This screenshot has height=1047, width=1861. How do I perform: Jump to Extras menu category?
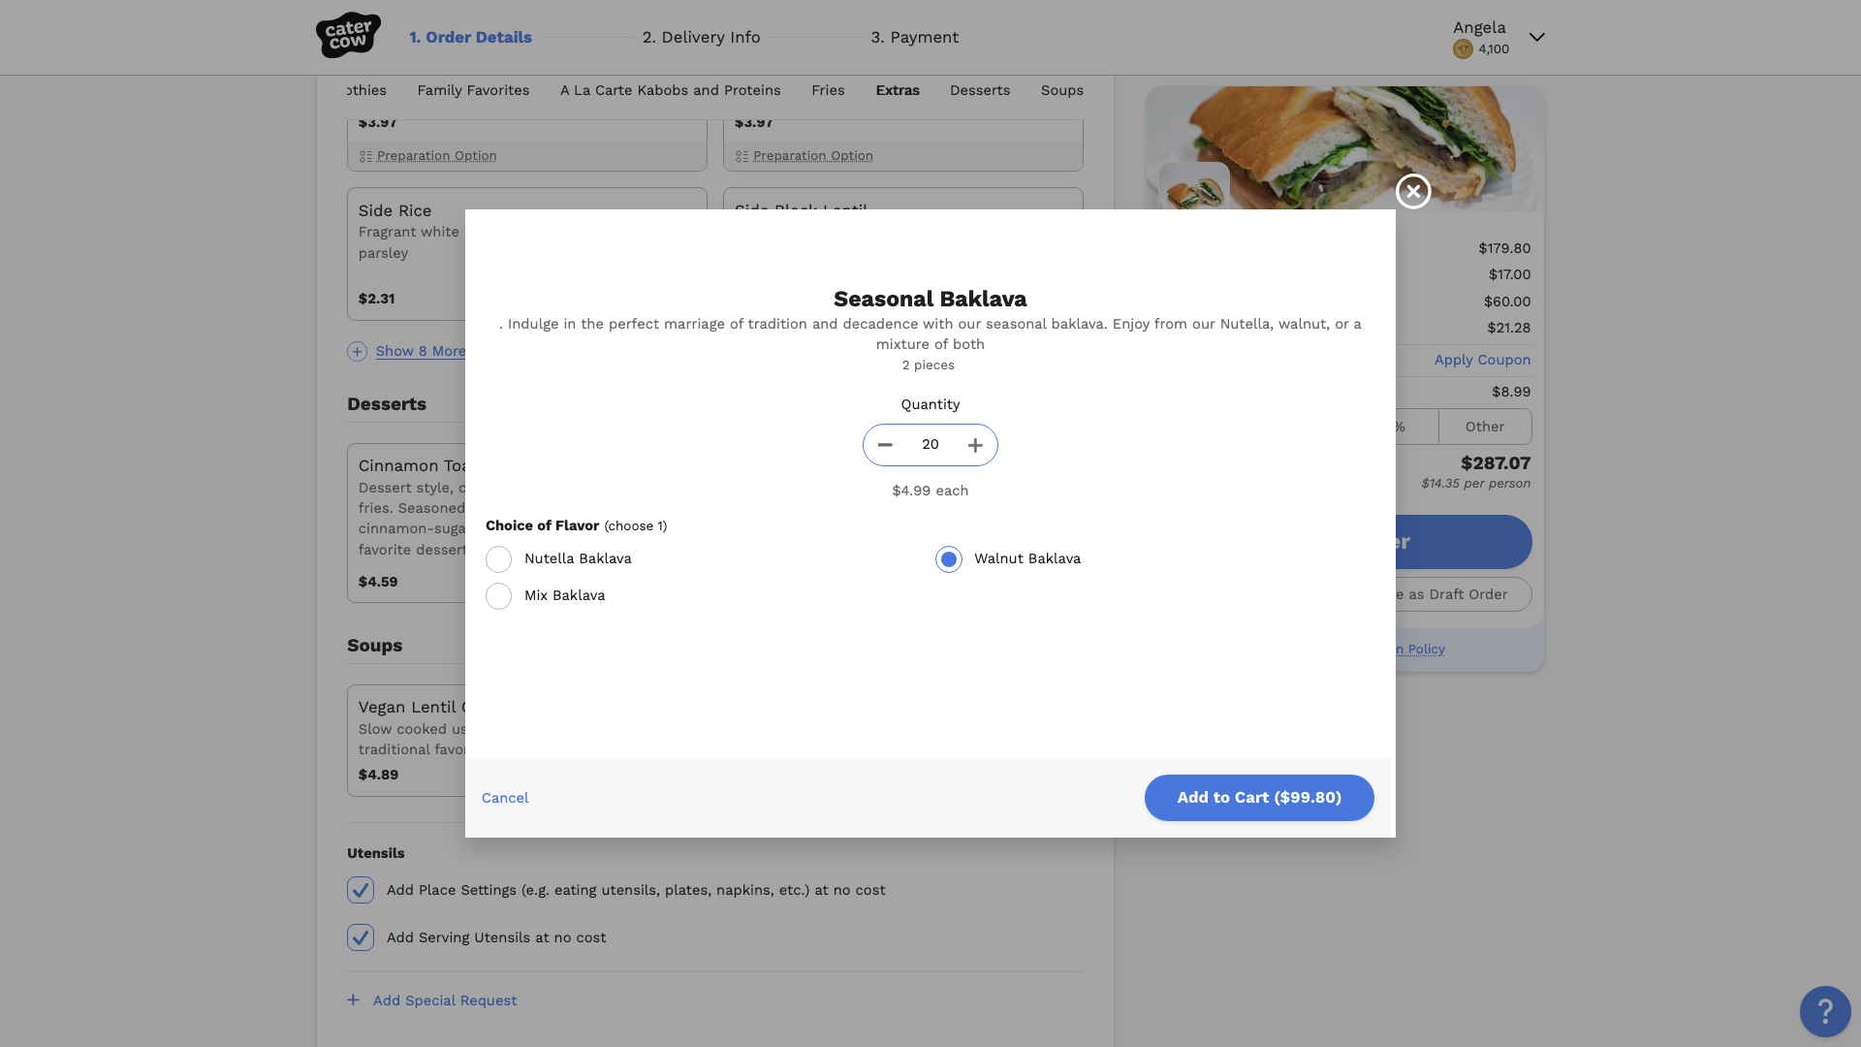click(x=898, y=90)
